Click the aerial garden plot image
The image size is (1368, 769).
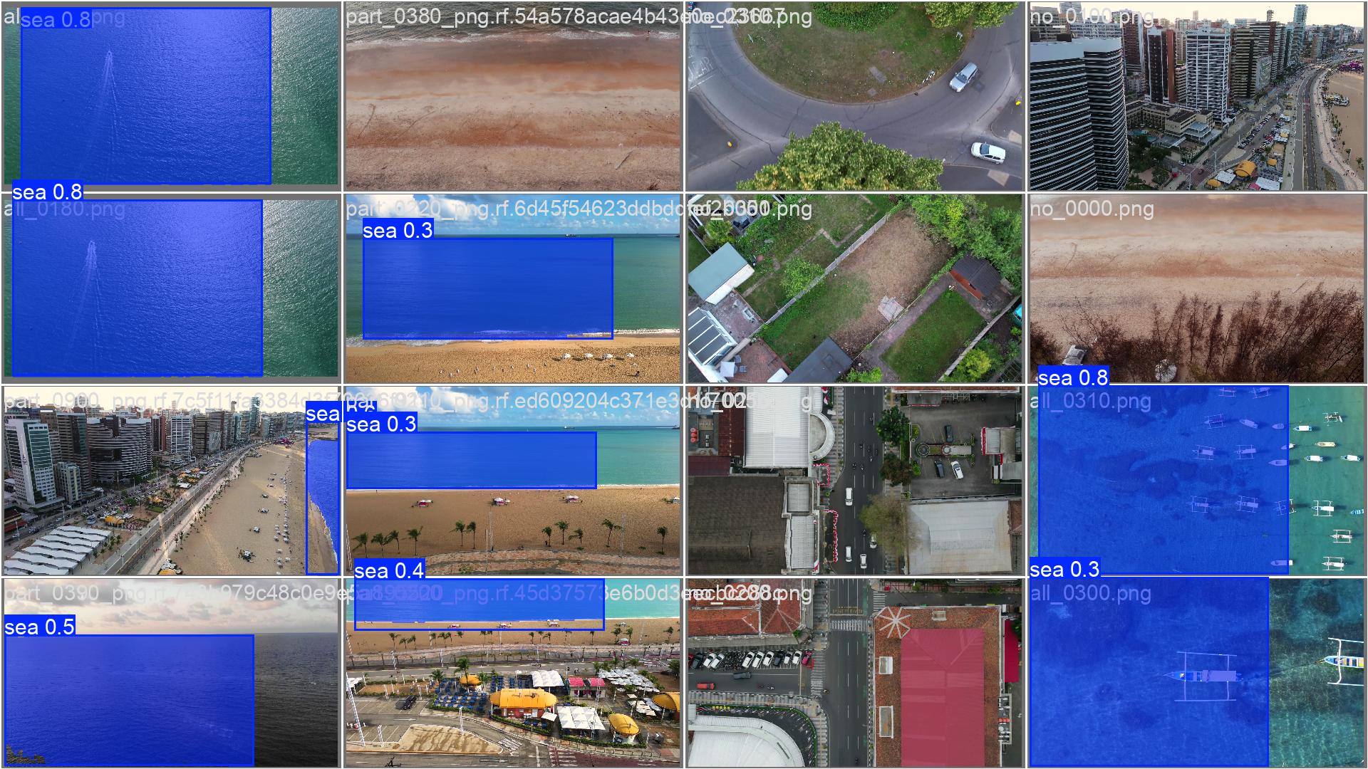(x=854, y=288)
